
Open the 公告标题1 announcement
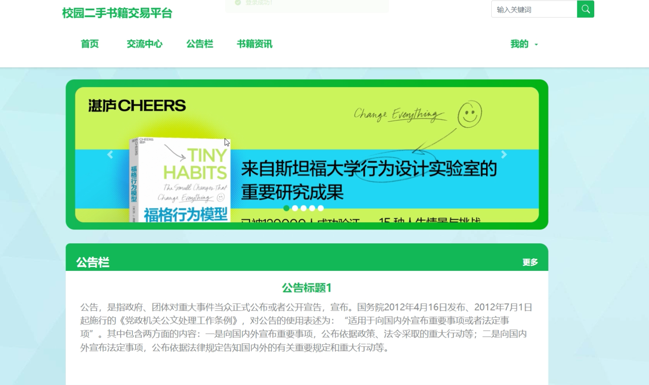[x=307, y=288]
